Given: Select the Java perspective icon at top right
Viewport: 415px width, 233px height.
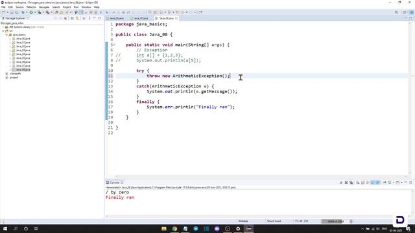Looking at the screenshot, I should pos(412,12).
